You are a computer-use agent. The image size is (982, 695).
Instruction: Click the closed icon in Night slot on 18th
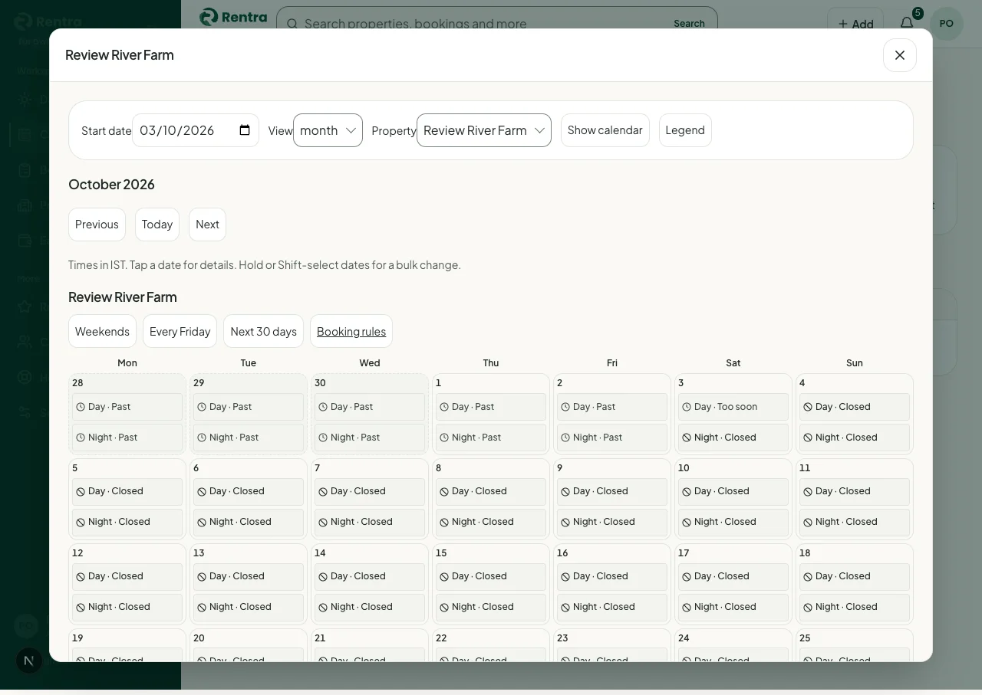coord(808,607)
